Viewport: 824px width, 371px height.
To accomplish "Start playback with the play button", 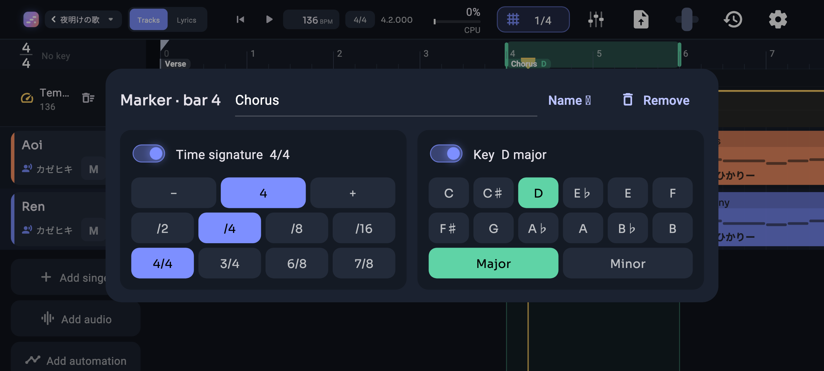I will pos(269,20).
